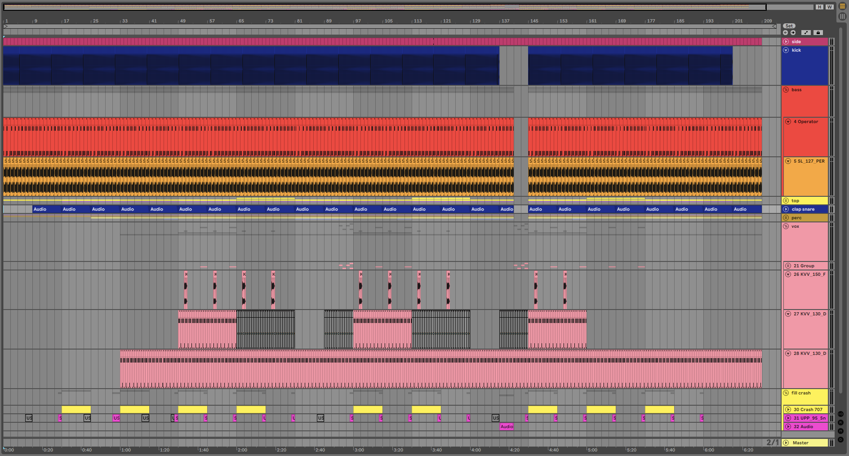Viewport: 849px width, 456px height.
Task: Click the loop brace start marker
Action: coord(5,27)
